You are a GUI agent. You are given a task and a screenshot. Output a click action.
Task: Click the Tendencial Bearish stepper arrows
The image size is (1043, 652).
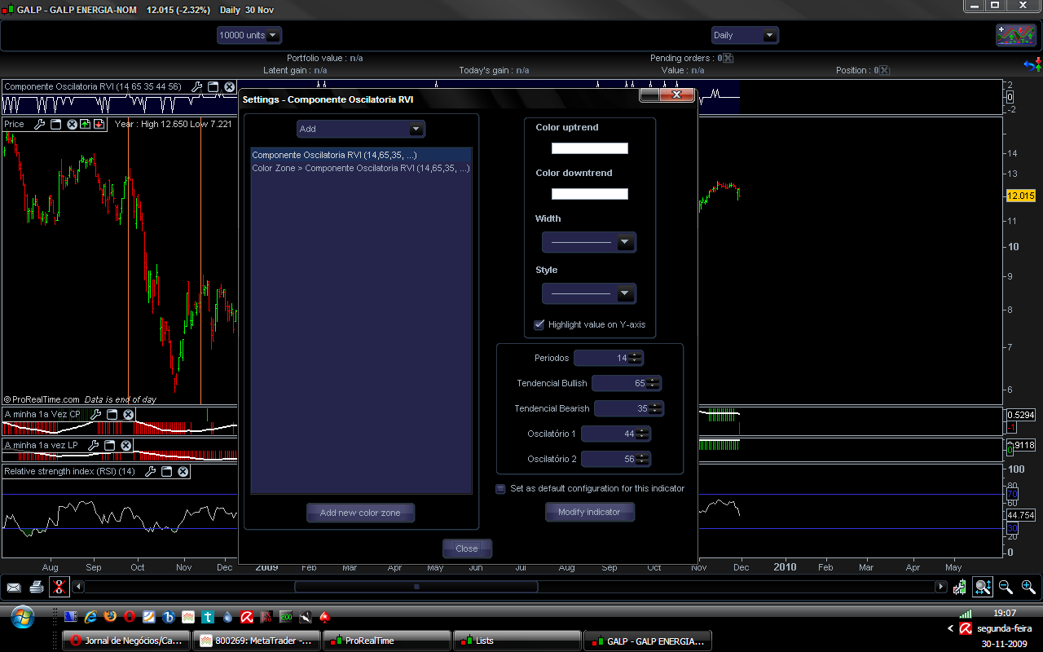654,408
